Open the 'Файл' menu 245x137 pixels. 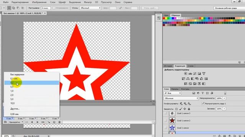(6, 2)
